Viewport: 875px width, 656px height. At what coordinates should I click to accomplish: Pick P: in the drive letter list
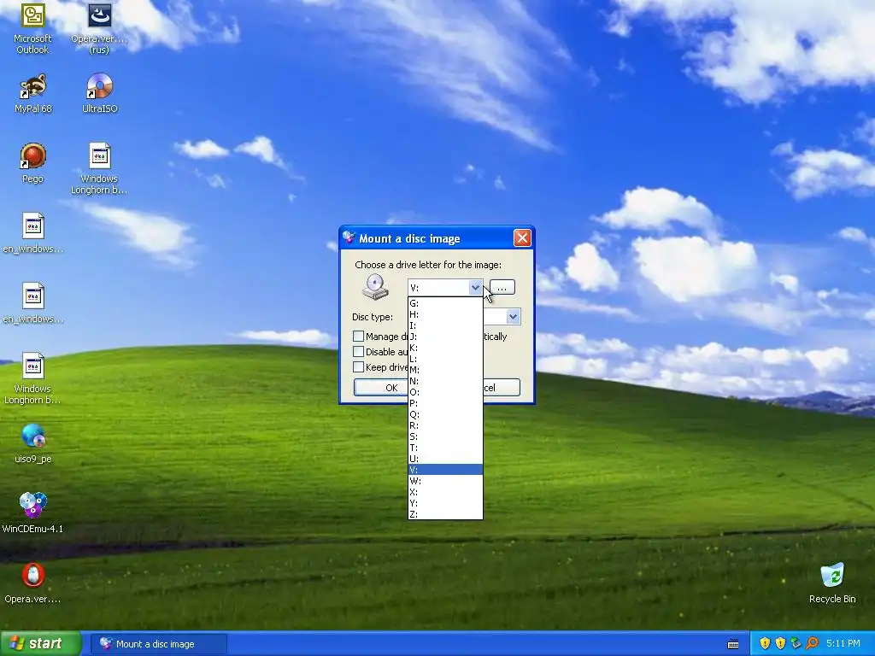pos(445,403)
